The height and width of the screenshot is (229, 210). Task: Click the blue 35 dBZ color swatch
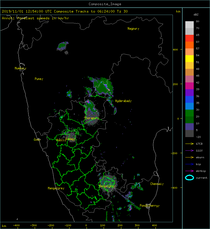pyautogui.click(x=189, y=100)
